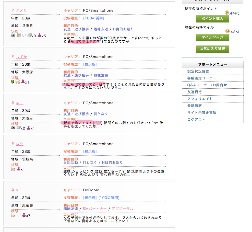Click the purple person icon in ゆー's status
The image size is (252, 232).
coord(29,128)
